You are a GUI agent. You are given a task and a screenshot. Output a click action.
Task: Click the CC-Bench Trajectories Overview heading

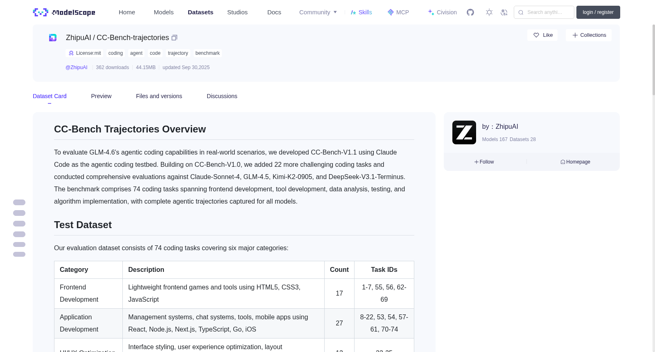(x=130, y=129)
